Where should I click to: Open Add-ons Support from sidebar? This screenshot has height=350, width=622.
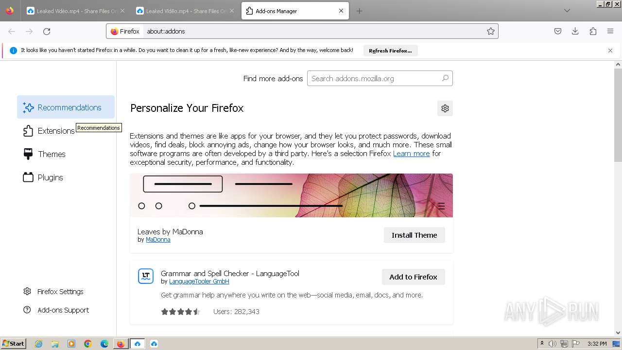tap(56, 310)
